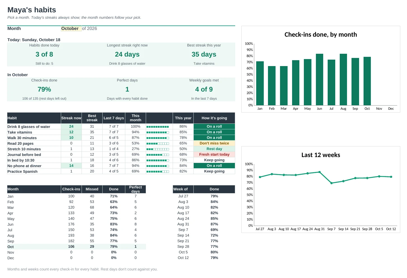Click the 'On a roll' cell for No phone at dinner
407x278 pixels.
click(x=214, y=166)
